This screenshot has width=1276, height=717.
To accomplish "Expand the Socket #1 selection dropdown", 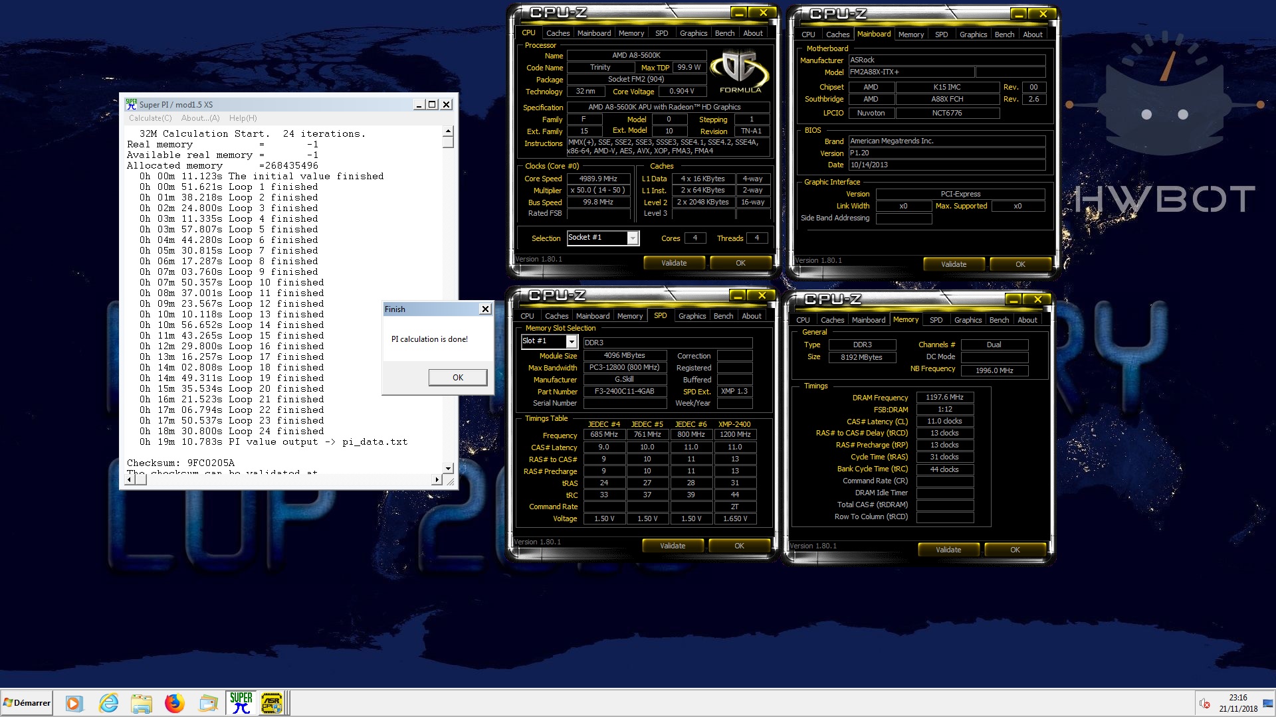I will coord(633,238).
